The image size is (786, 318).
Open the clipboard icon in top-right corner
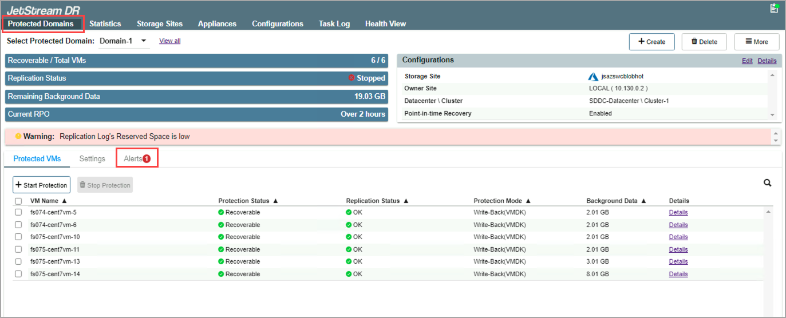click(774, 8)
